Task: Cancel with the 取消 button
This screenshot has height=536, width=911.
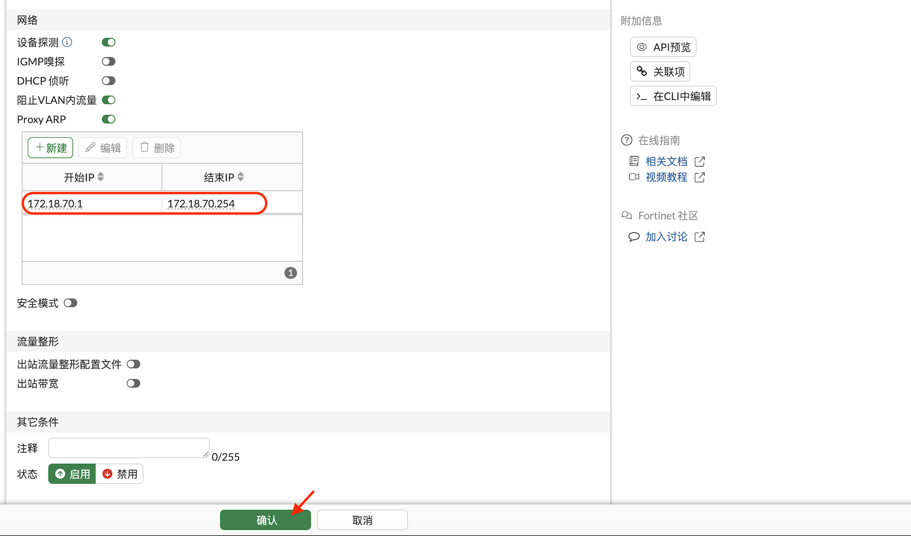Action: (x=363, y=520)
